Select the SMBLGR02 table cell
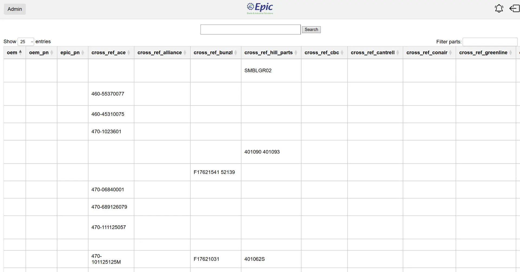Viewport: 520px width, 272px height. 258,71
